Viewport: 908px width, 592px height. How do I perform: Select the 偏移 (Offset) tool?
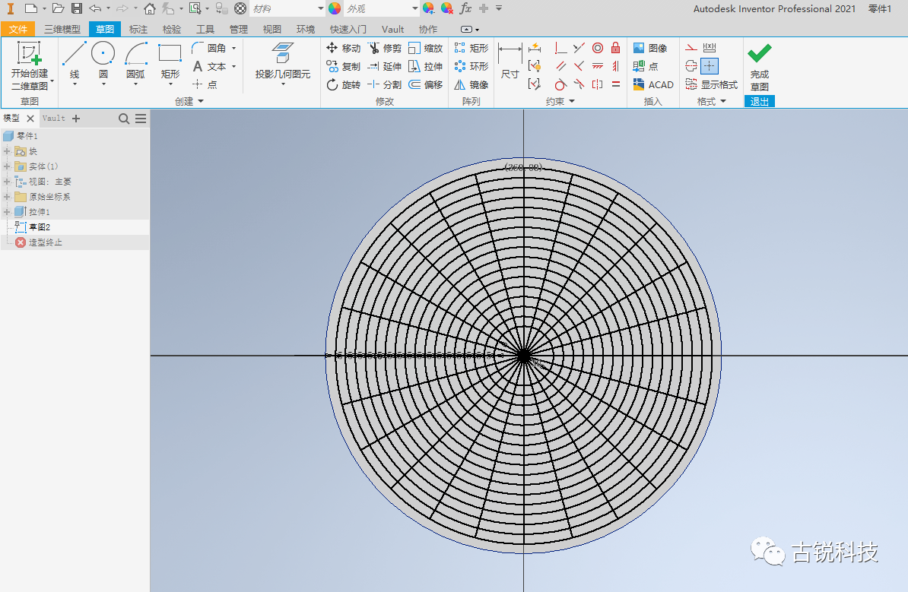click(426, 84)
